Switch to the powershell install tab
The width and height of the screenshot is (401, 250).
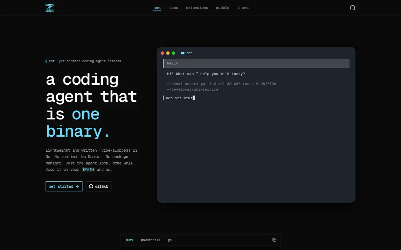click(150, 240)
